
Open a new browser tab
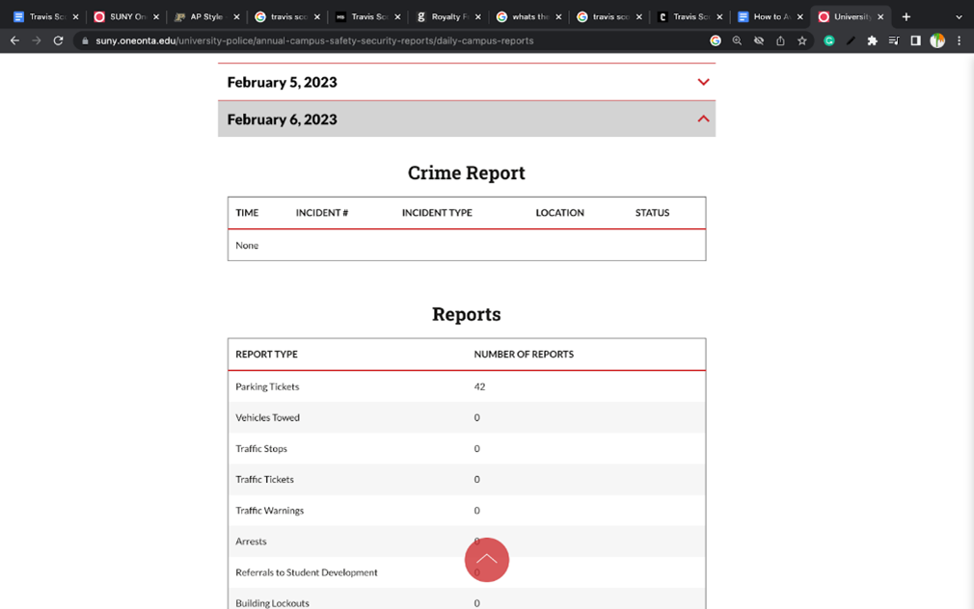pyautogui.click(x=906, y=16)
